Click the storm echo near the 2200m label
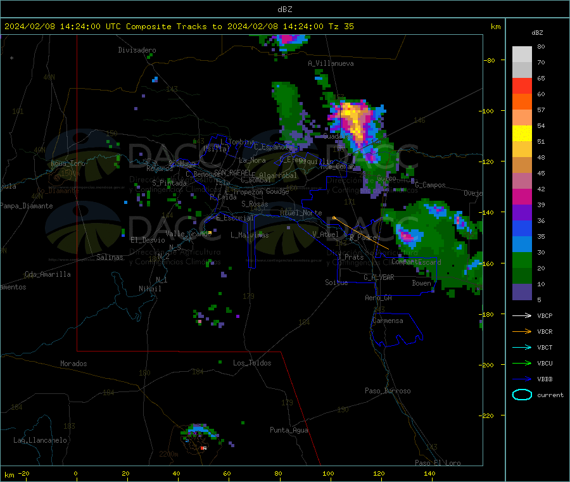This screenshot has width=570, height=482. coord(199,431)
